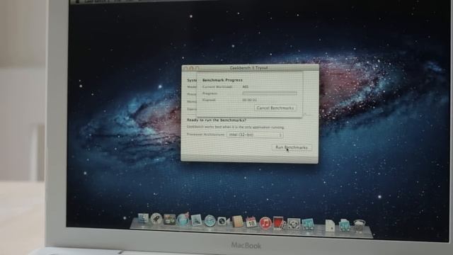Open the teal folder stack beside Trash
Viewport: 453px width, 255px height.
(x=345, y=225)
